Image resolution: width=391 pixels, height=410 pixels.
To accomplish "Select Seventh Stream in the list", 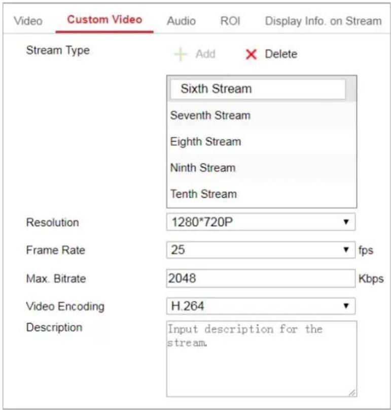I will point(261,116).
